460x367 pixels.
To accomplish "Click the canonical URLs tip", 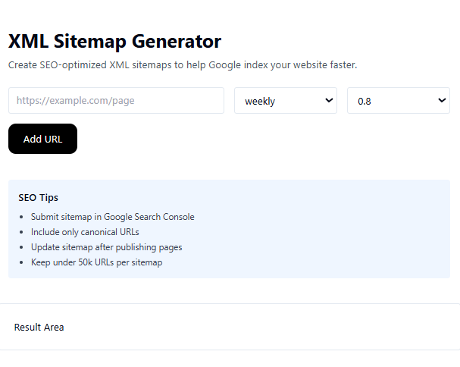I will pos(85,232).
